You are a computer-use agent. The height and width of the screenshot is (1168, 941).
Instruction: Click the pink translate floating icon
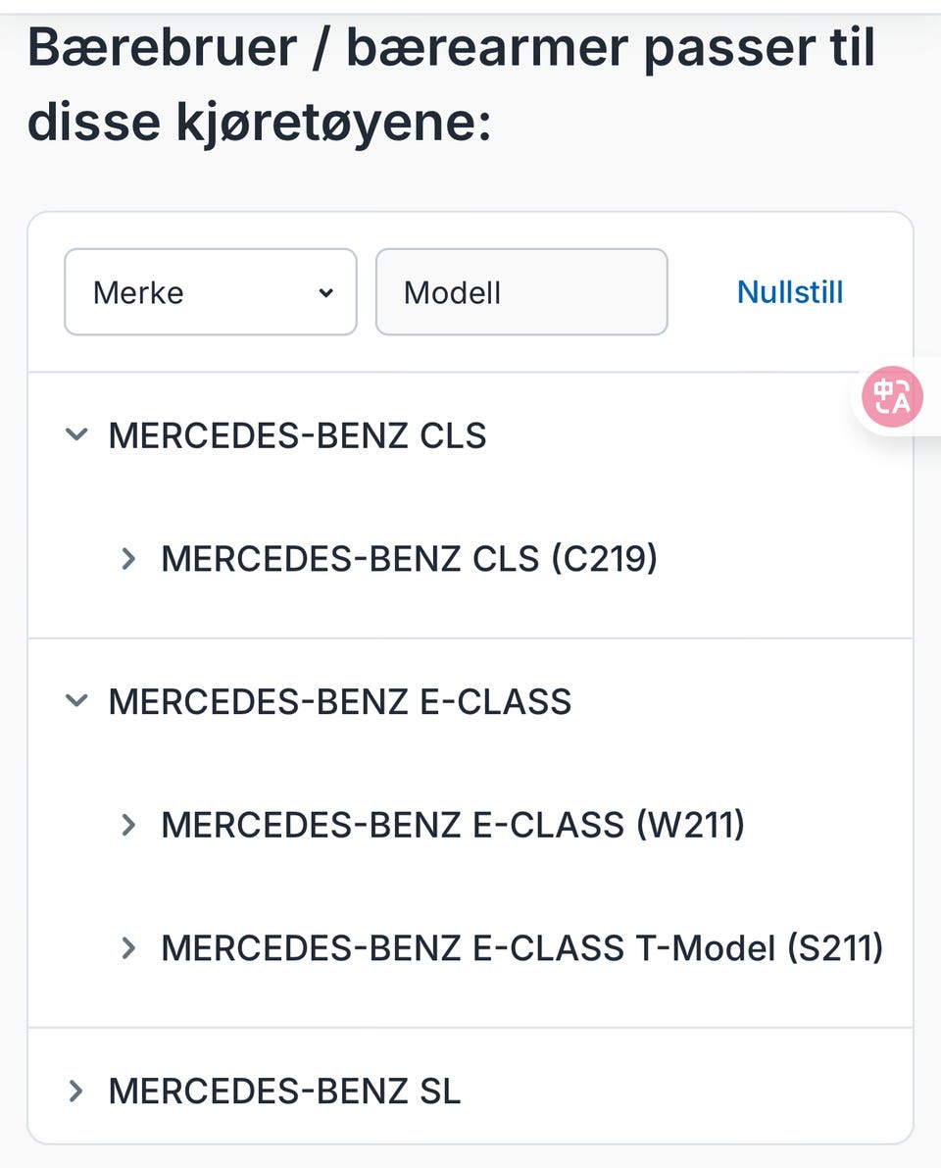892,397
